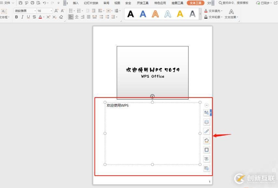The image size is (278, 188).
Task: Open the bulleted list dropdown arrow
Action: pyautogui.click(x=74, y=11)
